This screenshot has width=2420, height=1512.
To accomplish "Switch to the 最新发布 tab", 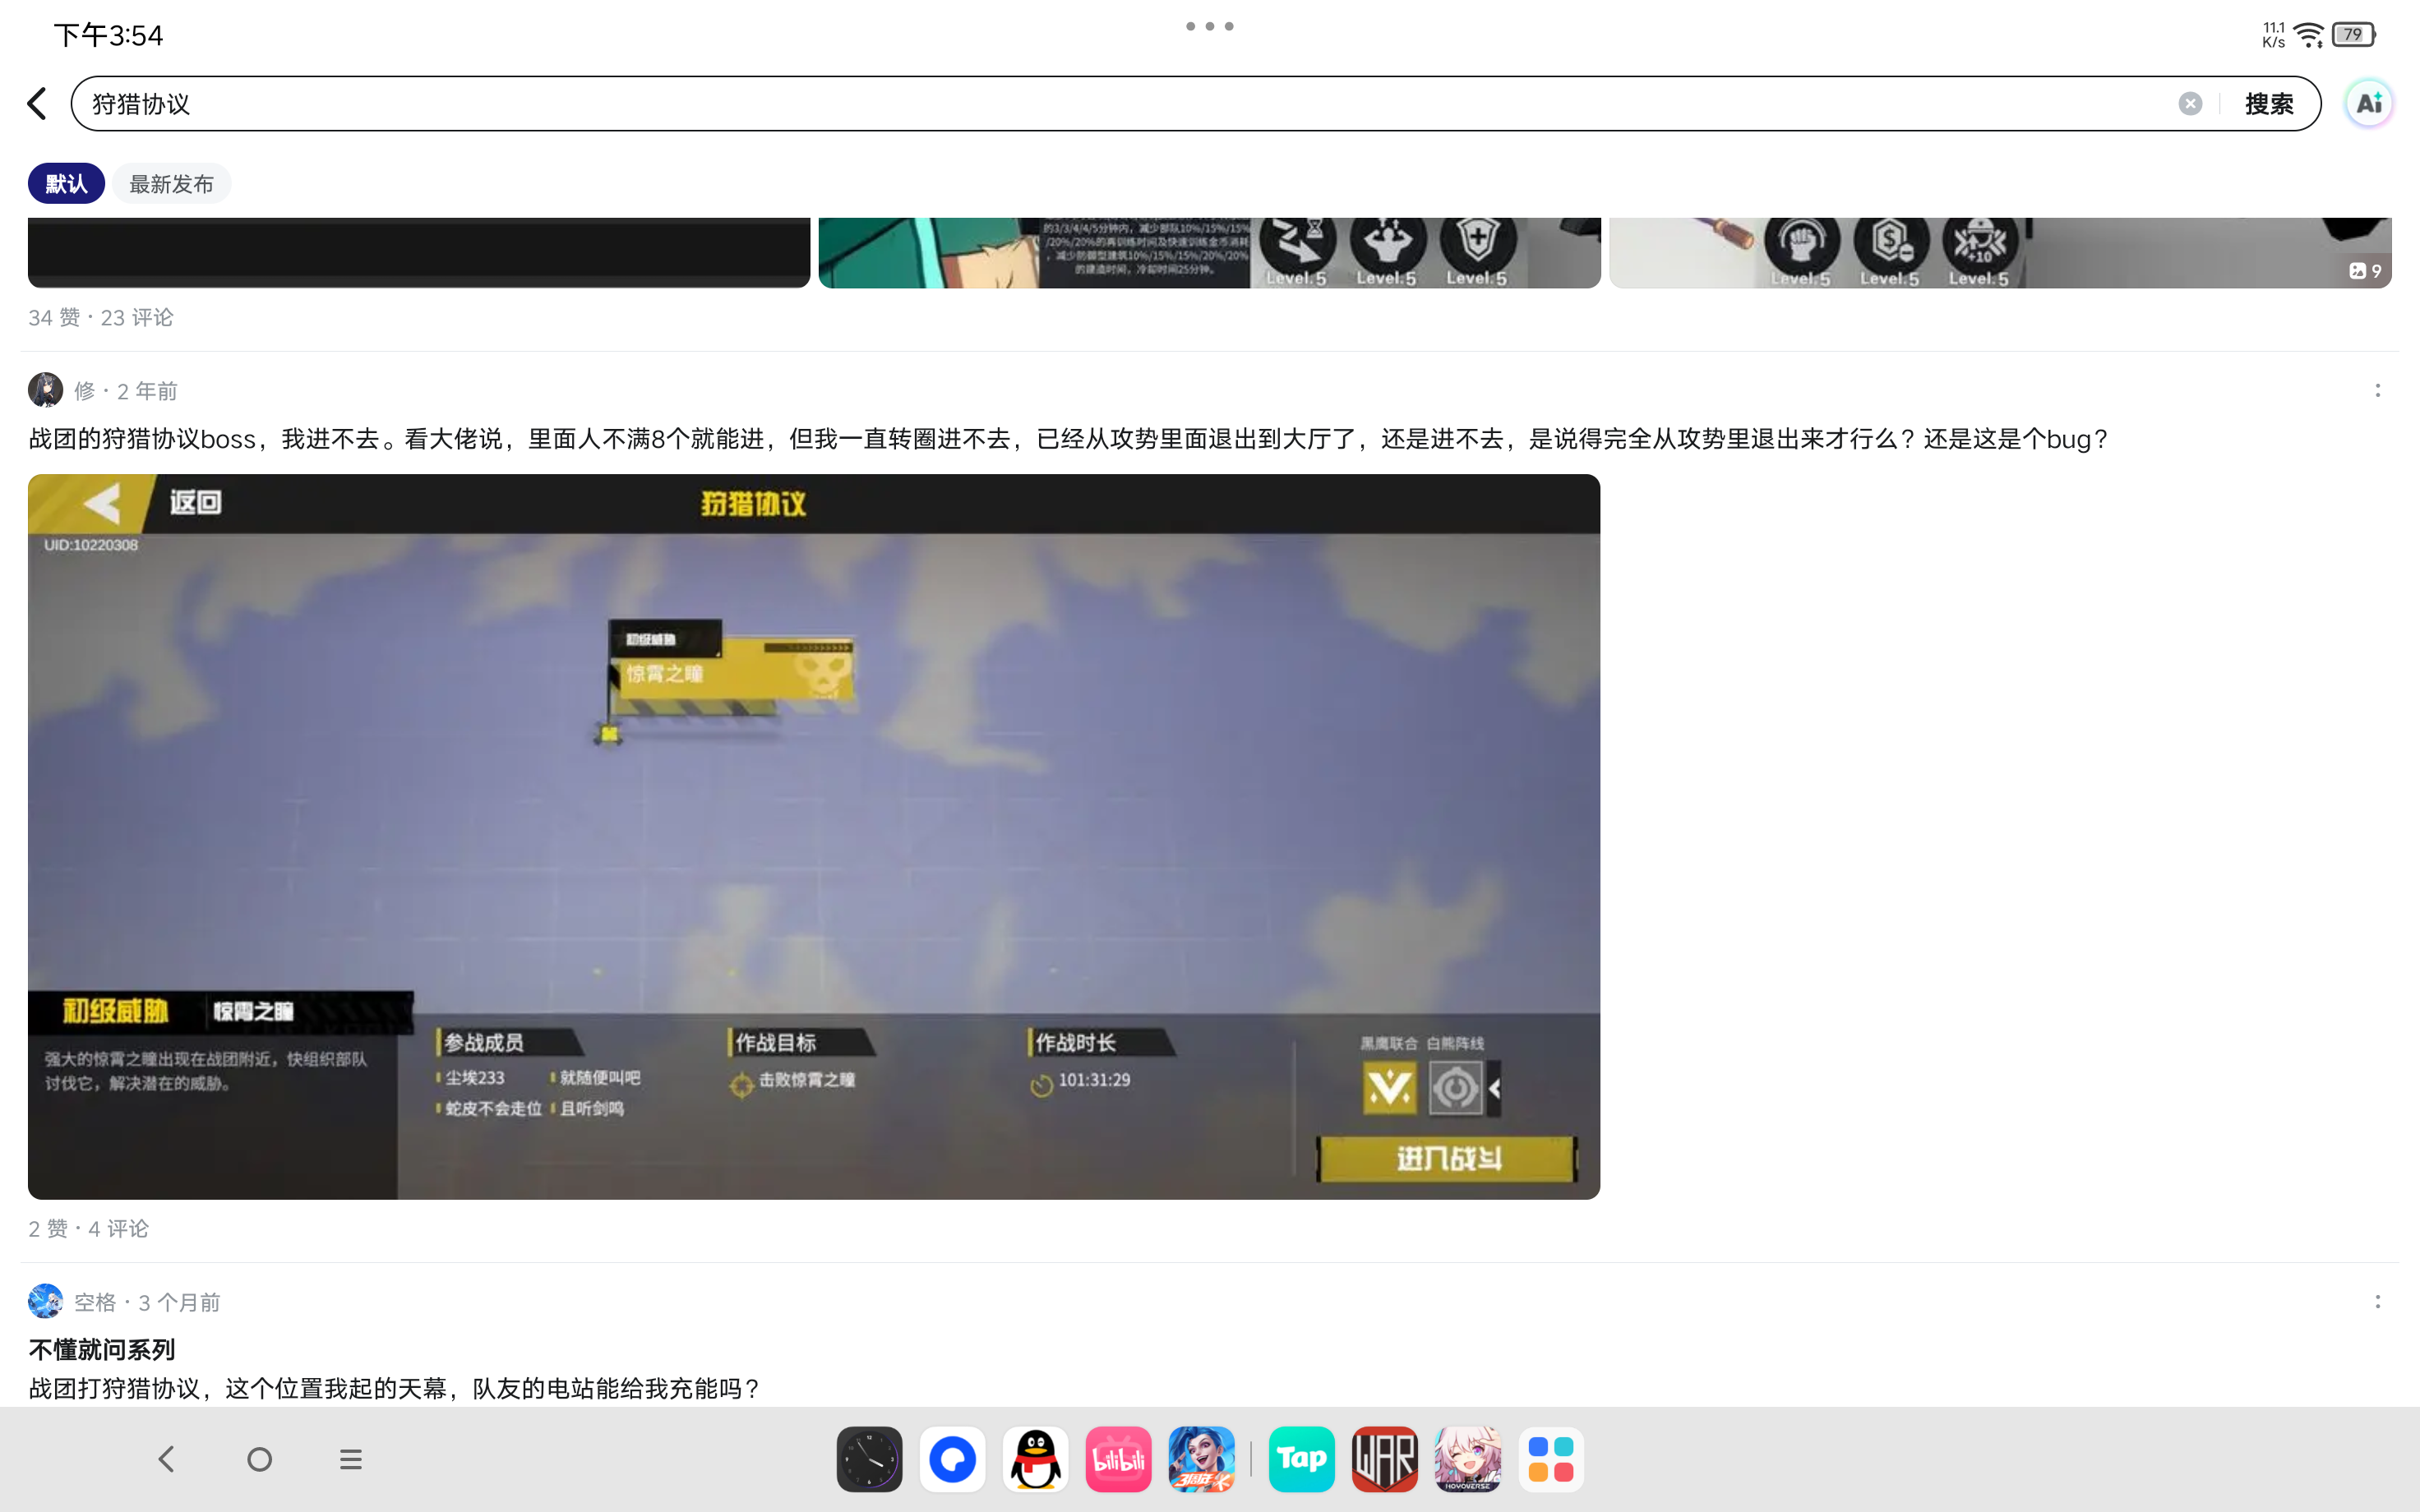I will tap(171, 184).
